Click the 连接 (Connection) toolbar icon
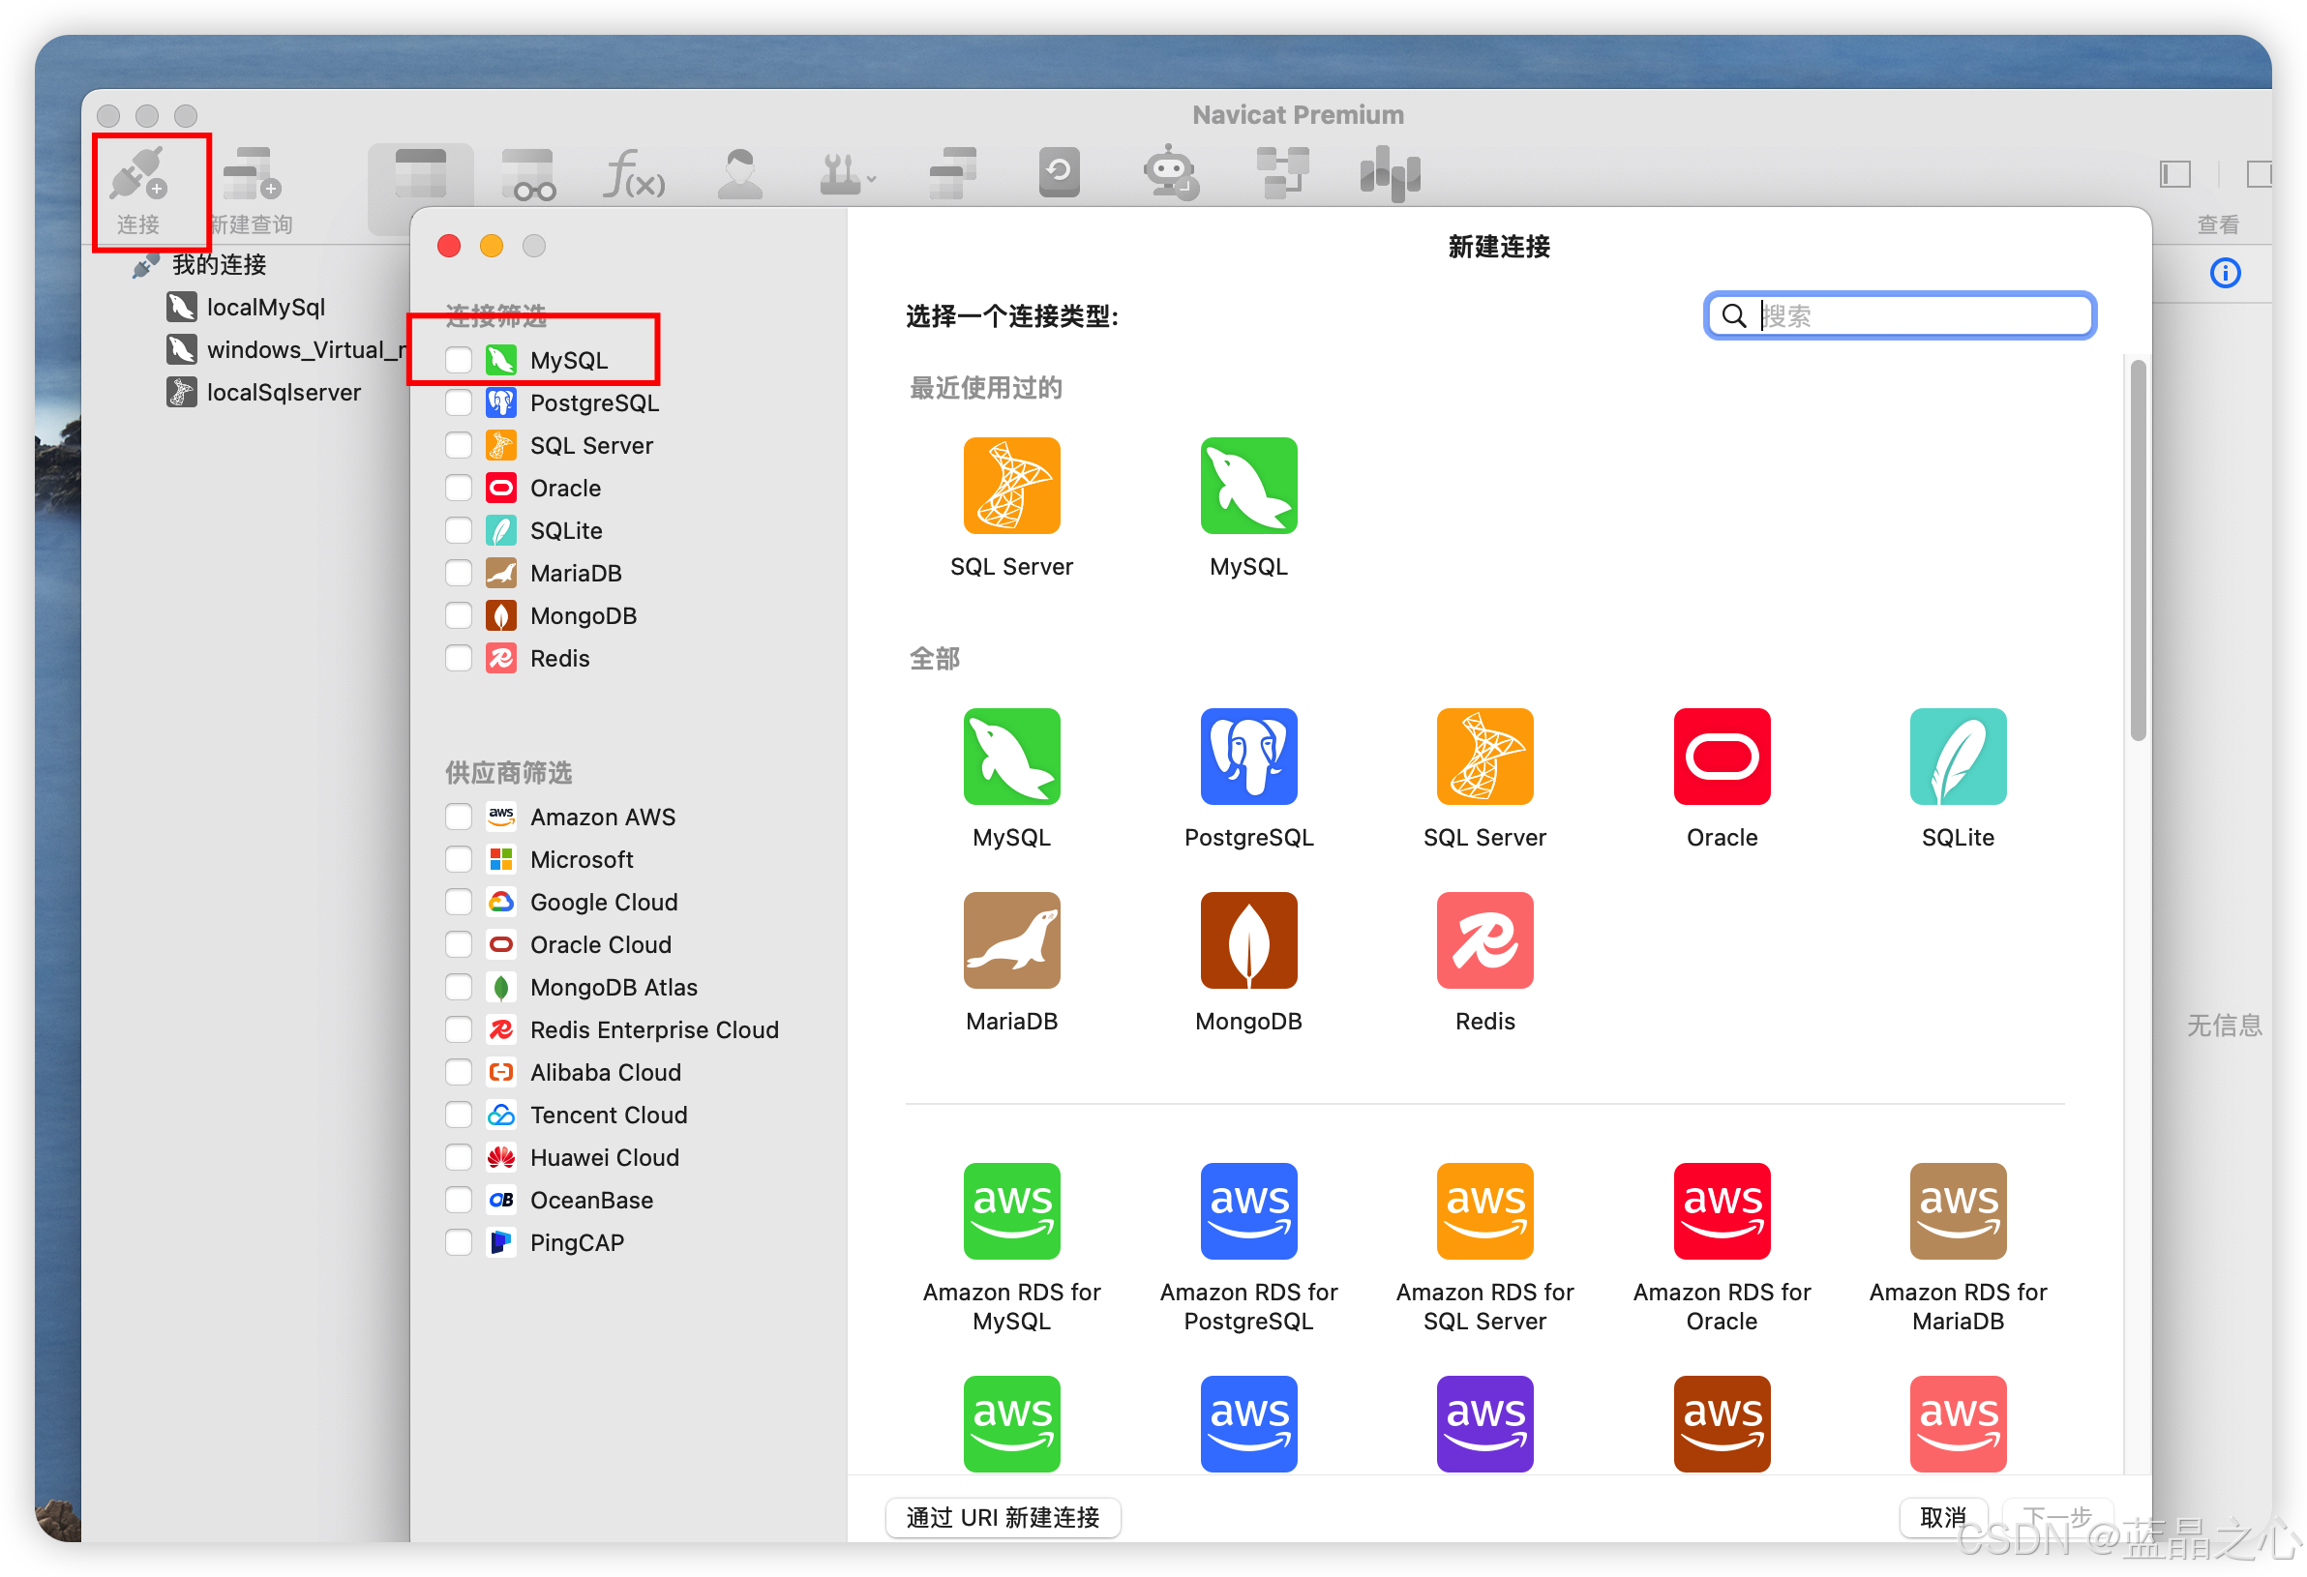The image size is (2307, 1577). (138, 175)
